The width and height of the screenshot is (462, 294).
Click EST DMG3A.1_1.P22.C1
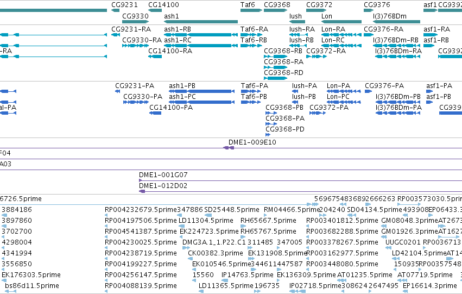click(214, 242)
